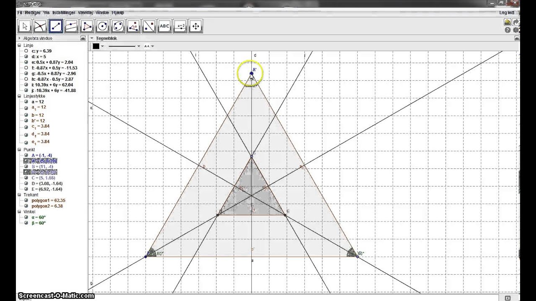Image resolution: width=536 pixels, height=301 pixels.
Task: Click point A' at triangle apex
Action: (x=251, y=74)
